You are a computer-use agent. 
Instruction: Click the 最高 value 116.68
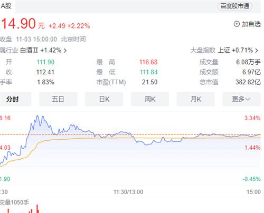click(x=148, y=62)
